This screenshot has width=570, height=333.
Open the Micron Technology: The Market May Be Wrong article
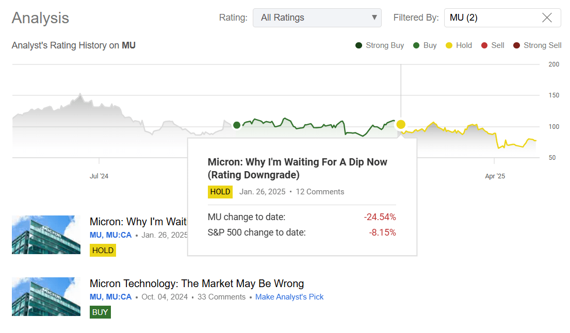197,284
